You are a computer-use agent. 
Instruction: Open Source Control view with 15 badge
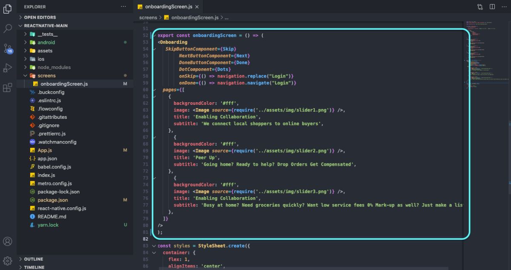click(8, 48)
